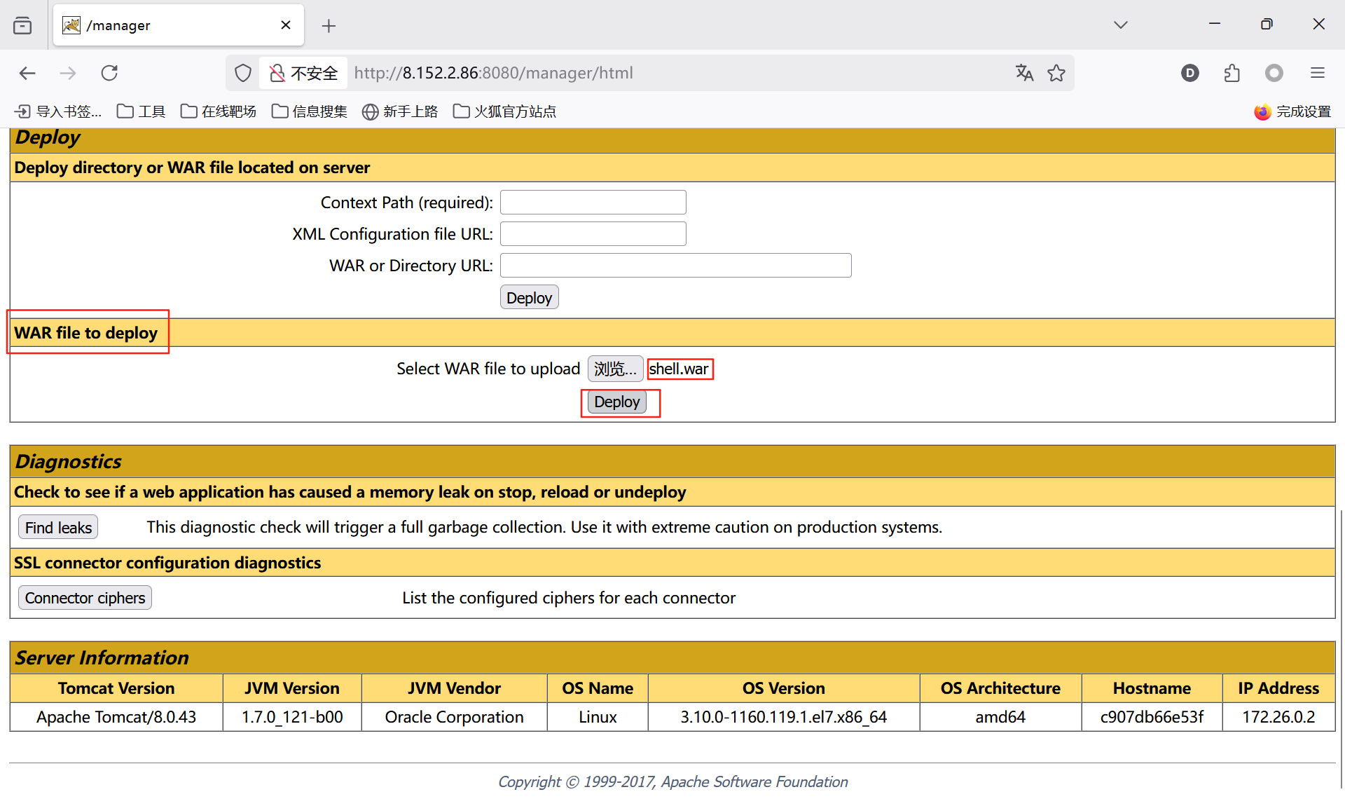Click the OS version 3.10.0-1160.119.1.el7.x86_64 cell
The height and width of the screenshot is (799, 1345).
click(784, 717)
